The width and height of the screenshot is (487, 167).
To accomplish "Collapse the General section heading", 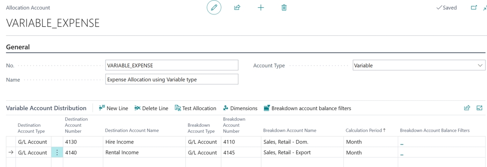I will 18,47.
